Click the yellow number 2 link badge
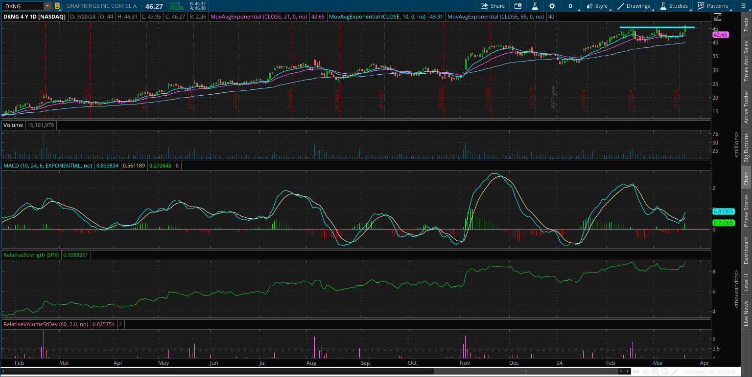752x377 pixels. tap(57, 6)
